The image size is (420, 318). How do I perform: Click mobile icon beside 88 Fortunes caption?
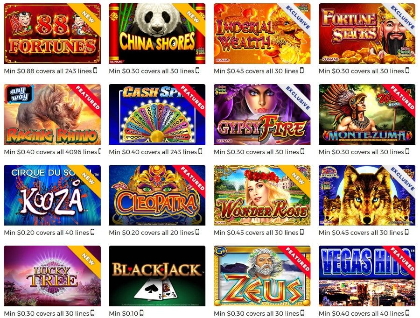pos(95,71)
